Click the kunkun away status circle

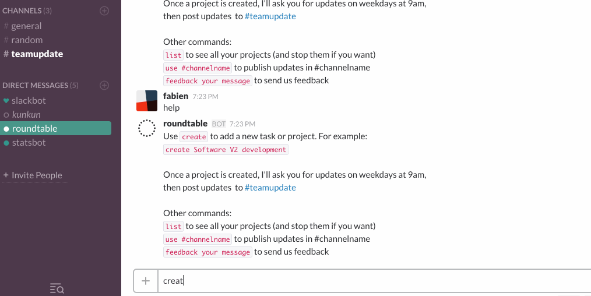point(6,115)
